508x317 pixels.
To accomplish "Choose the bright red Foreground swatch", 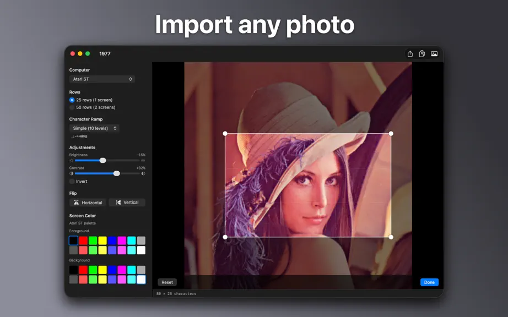I will coord(83,241).
